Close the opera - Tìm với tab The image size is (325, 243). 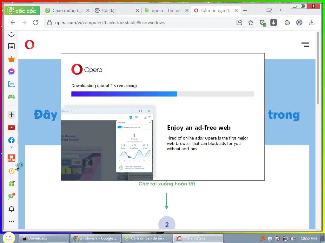[x=187, y=10]
